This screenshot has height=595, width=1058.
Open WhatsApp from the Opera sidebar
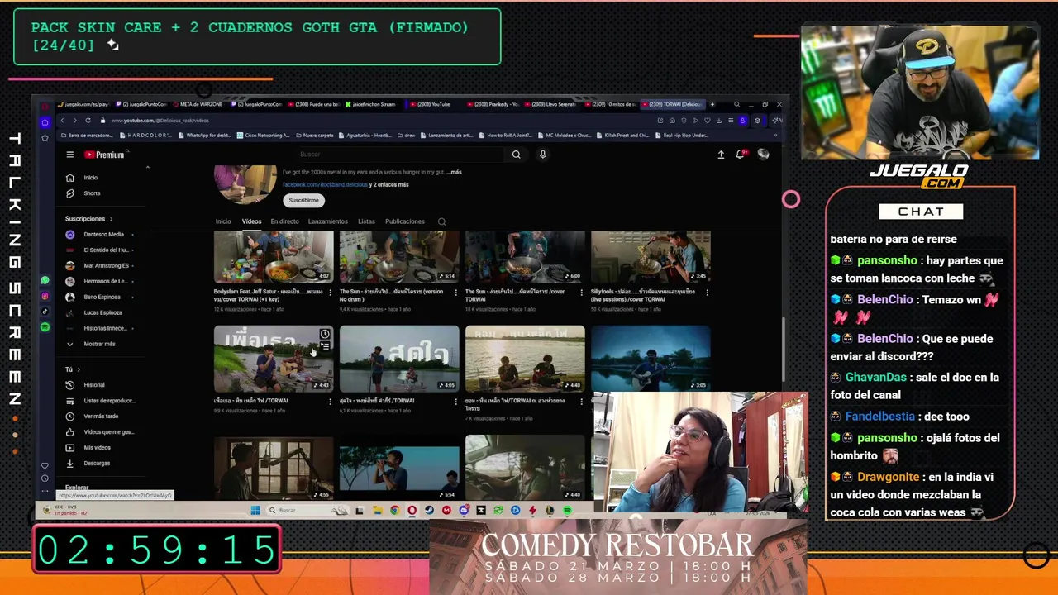(x=45, y=281)
